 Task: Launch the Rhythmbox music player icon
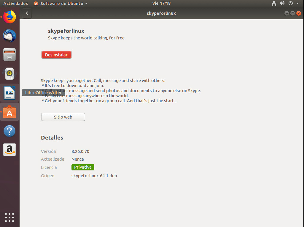coord(9,74)
